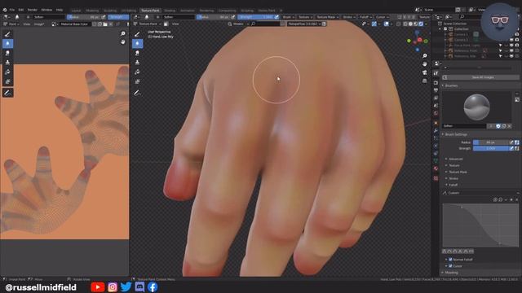Screen dimensions: 522x293
Task: Open the Help menu
Action: [60, 10]
